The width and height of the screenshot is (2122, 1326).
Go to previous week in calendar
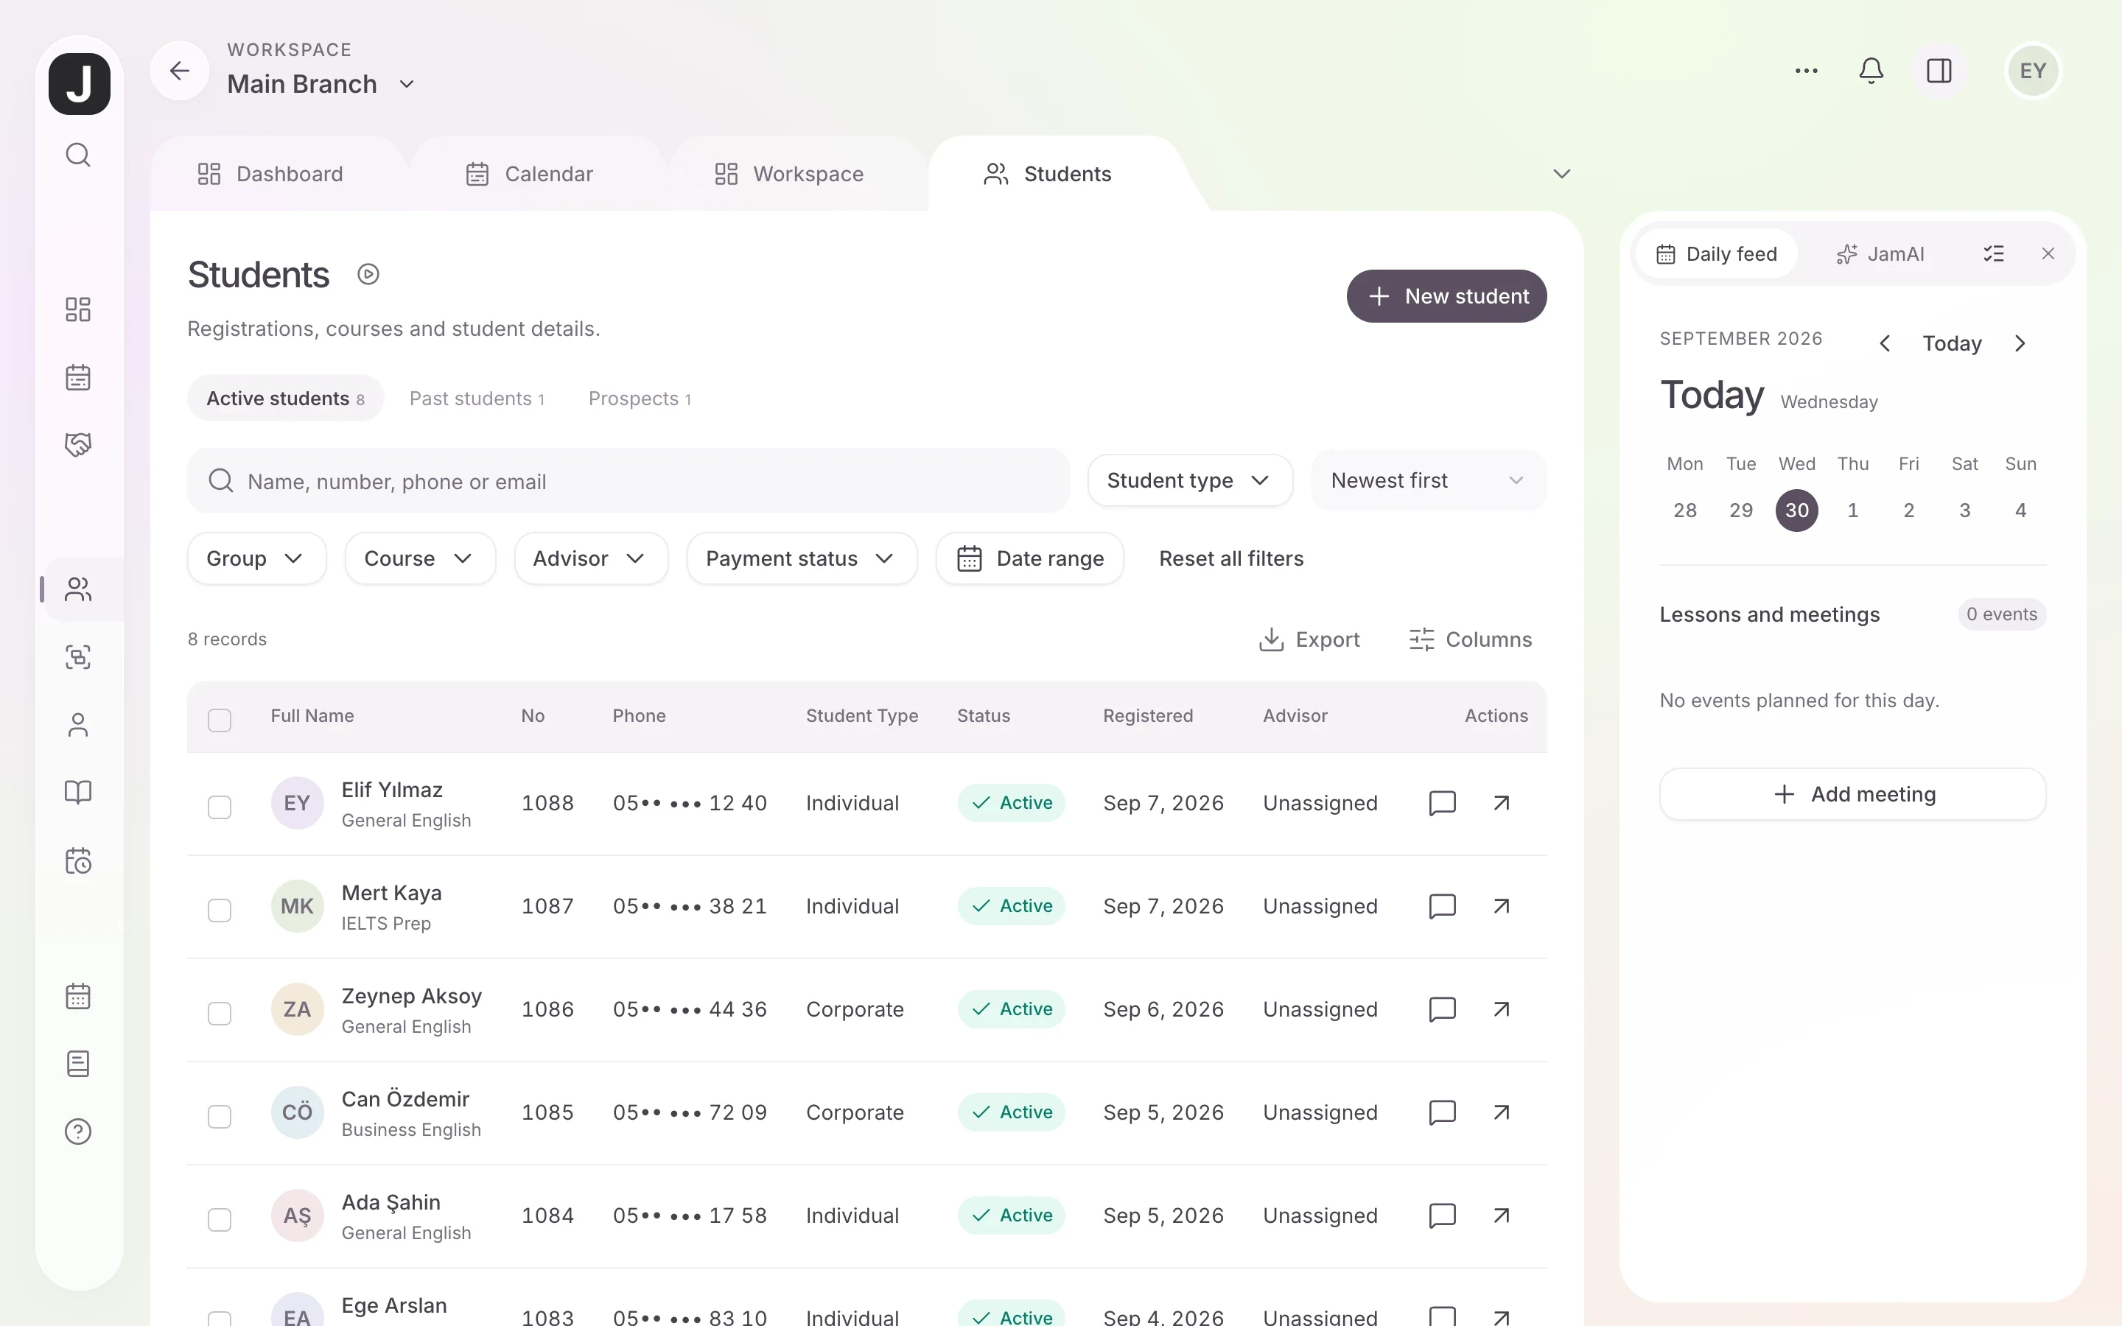point(1884,343)
